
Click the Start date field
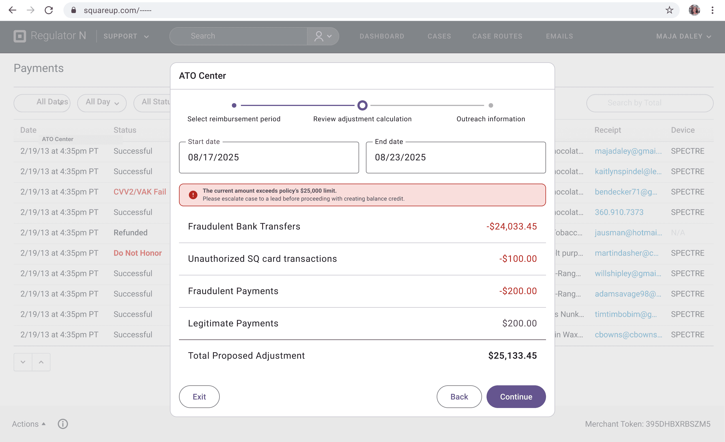(269, 158)
